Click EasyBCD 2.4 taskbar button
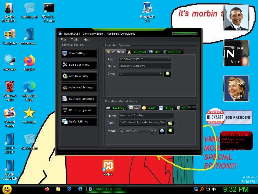Screen dimensions: 258x194 pos(106,189)
